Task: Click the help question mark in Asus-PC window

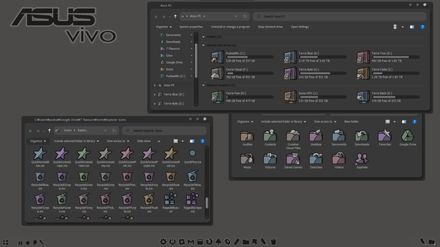Action: tap(422, 27)
